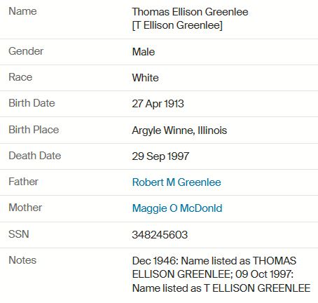Click the Gender field label
318x303 pixels.
(x=26, y=51)
